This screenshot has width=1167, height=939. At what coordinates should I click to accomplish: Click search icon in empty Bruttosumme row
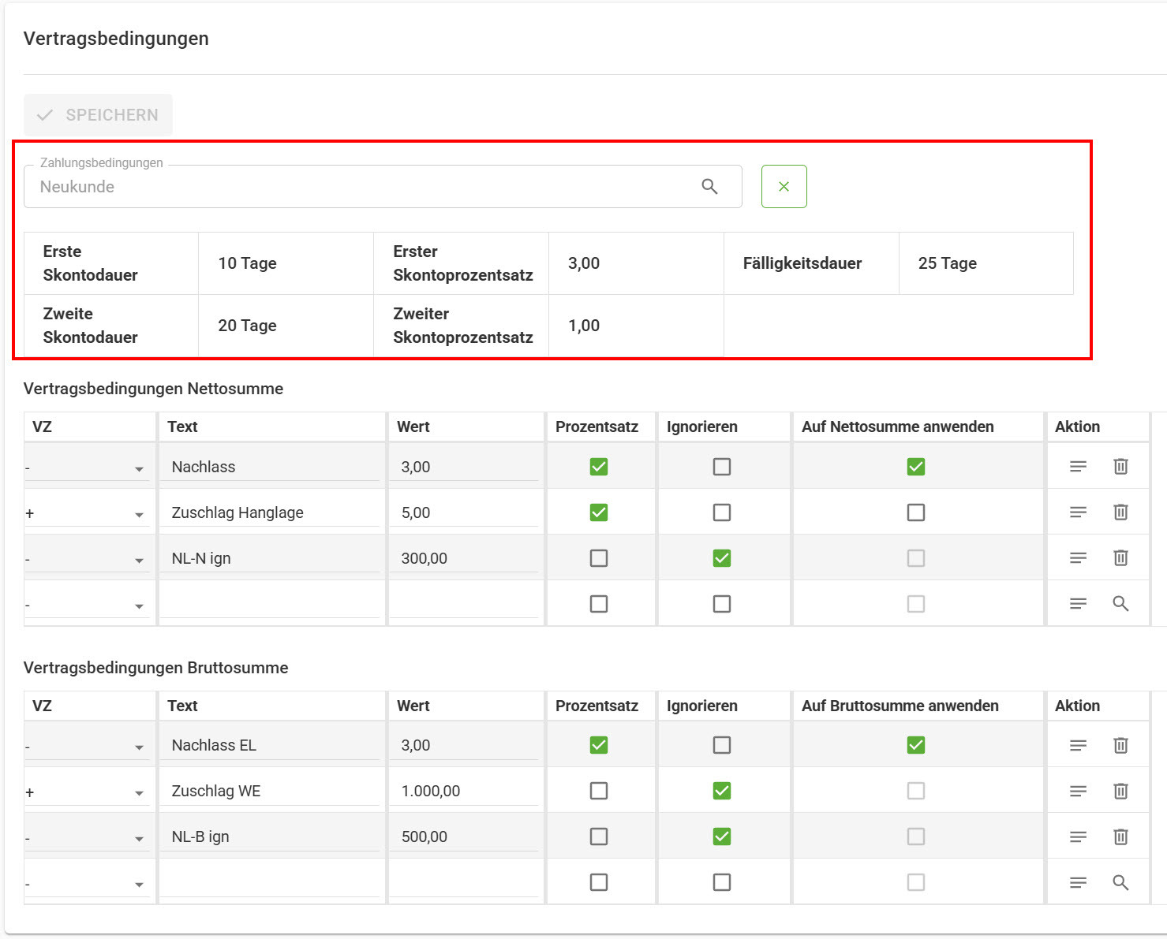(1120, 882)
